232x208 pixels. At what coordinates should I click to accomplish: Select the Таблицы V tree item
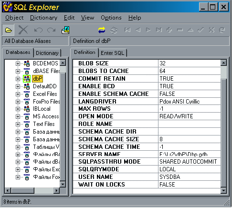point(46,147)
